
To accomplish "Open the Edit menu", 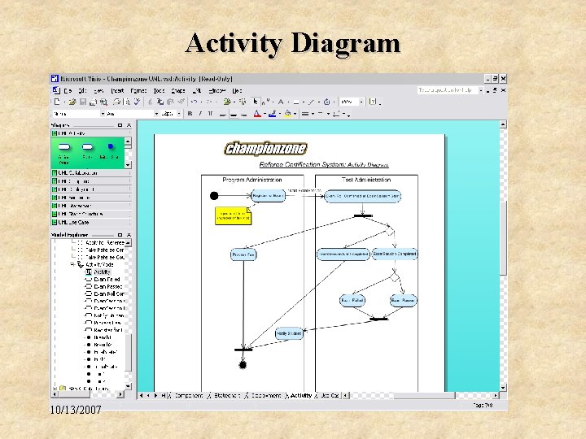I will click(x=82, y=90).
